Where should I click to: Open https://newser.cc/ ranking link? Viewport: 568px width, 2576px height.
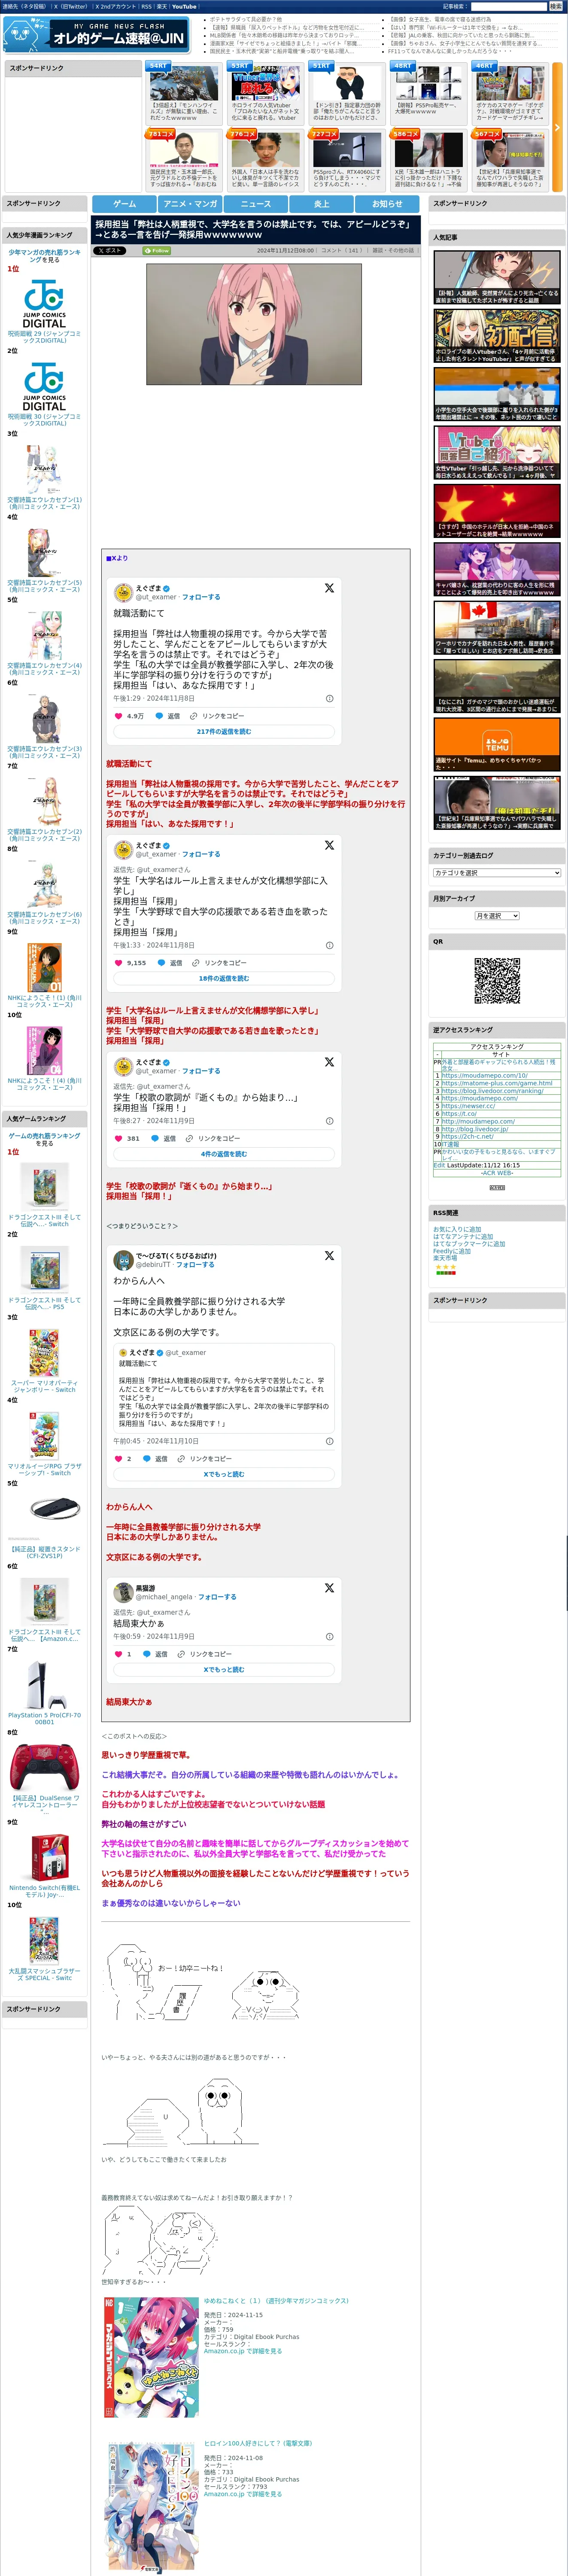[x=468, y=1106]
